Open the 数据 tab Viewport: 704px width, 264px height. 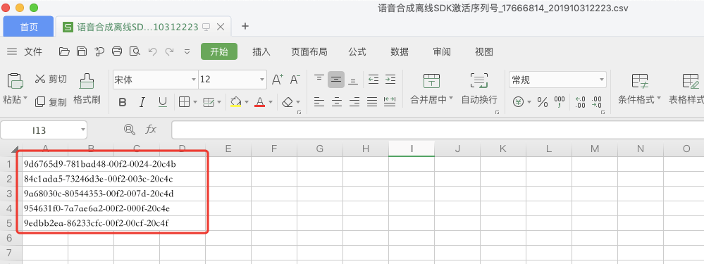[400, 52]
